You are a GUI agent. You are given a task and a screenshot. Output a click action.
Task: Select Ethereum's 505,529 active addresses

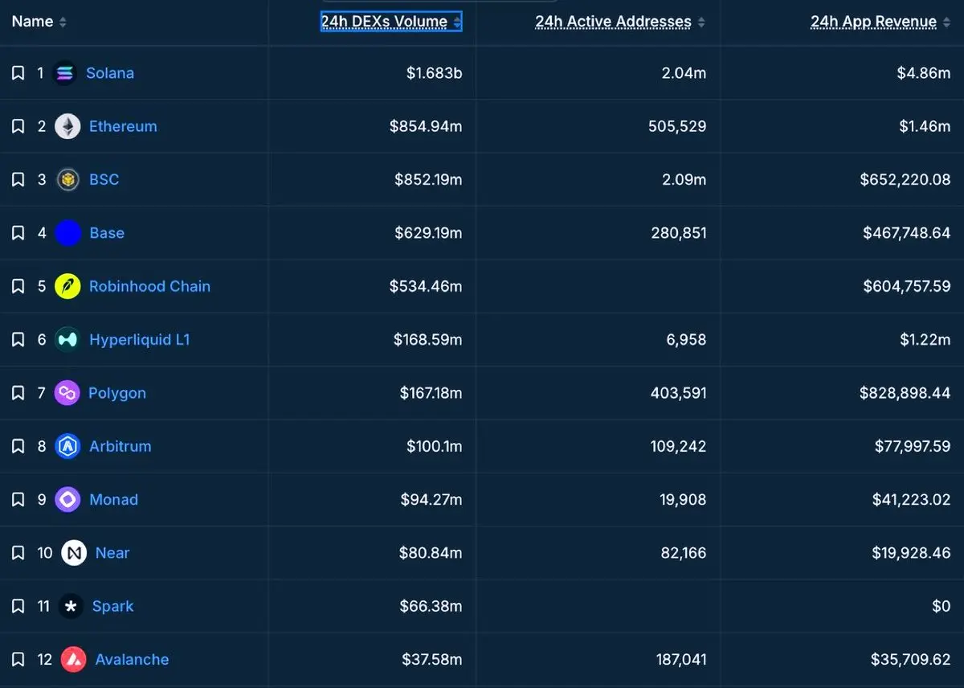click(677, 126)
